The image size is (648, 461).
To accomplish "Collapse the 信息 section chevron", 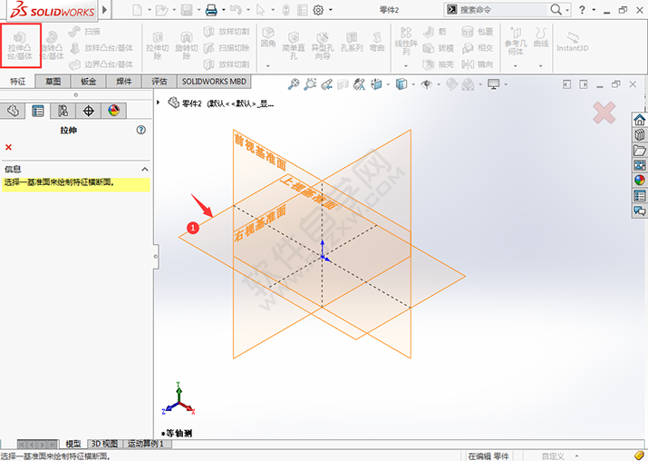I will 143,169.
